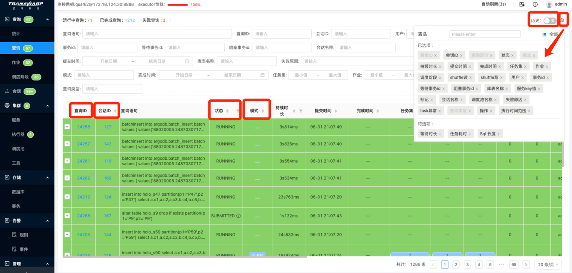
Task: Go to next page arrow
Action: [x=526, y=264]
